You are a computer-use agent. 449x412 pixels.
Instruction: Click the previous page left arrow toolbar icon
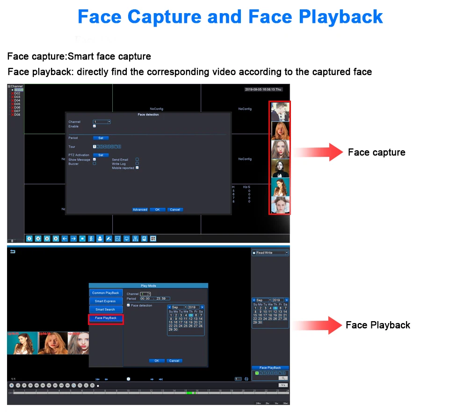click(x=65, y=239)
